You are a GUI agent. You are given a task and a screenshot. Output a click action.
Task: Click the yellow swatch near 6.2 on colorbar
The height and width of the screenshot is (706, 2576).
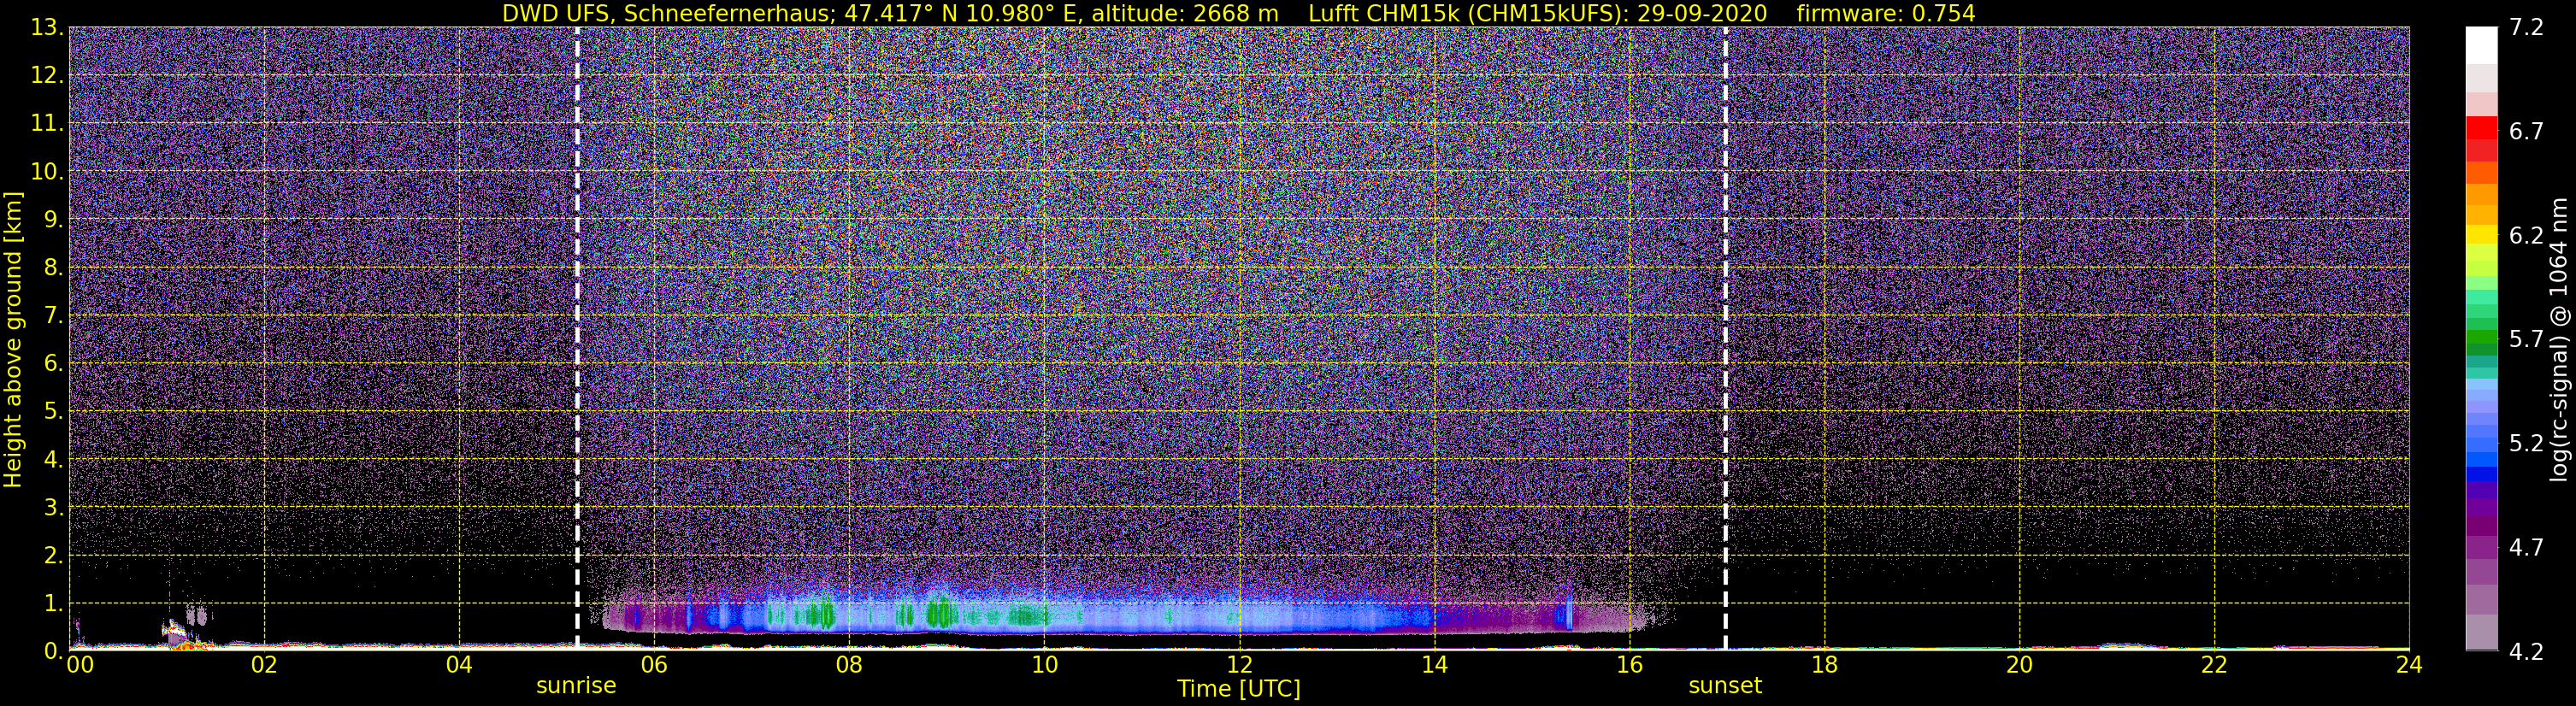coord(2481,234)
